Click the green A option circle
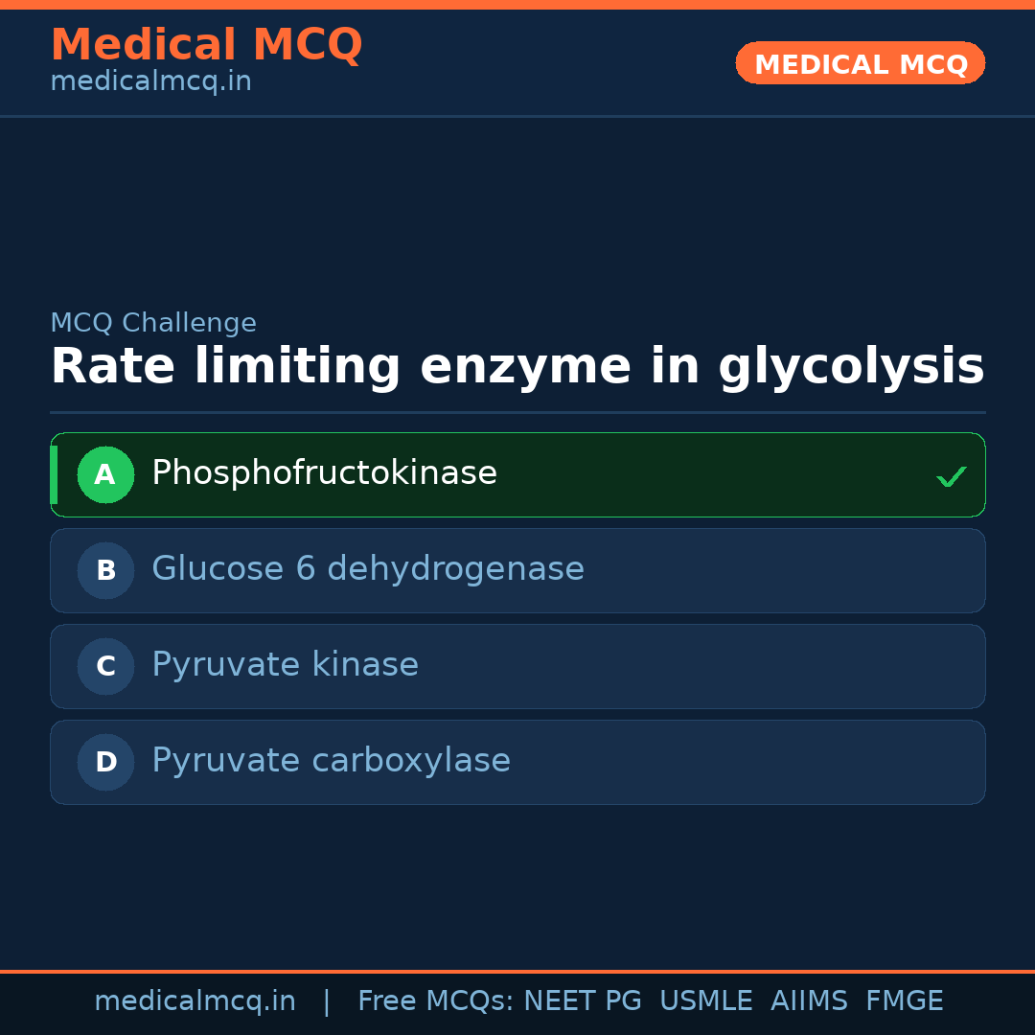 click(x=105, y=474)
